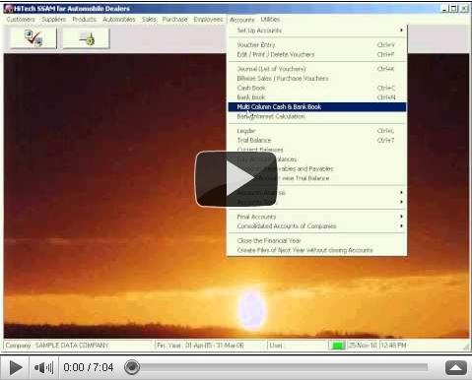Open the Ledger menu entry

click(317, 131)
